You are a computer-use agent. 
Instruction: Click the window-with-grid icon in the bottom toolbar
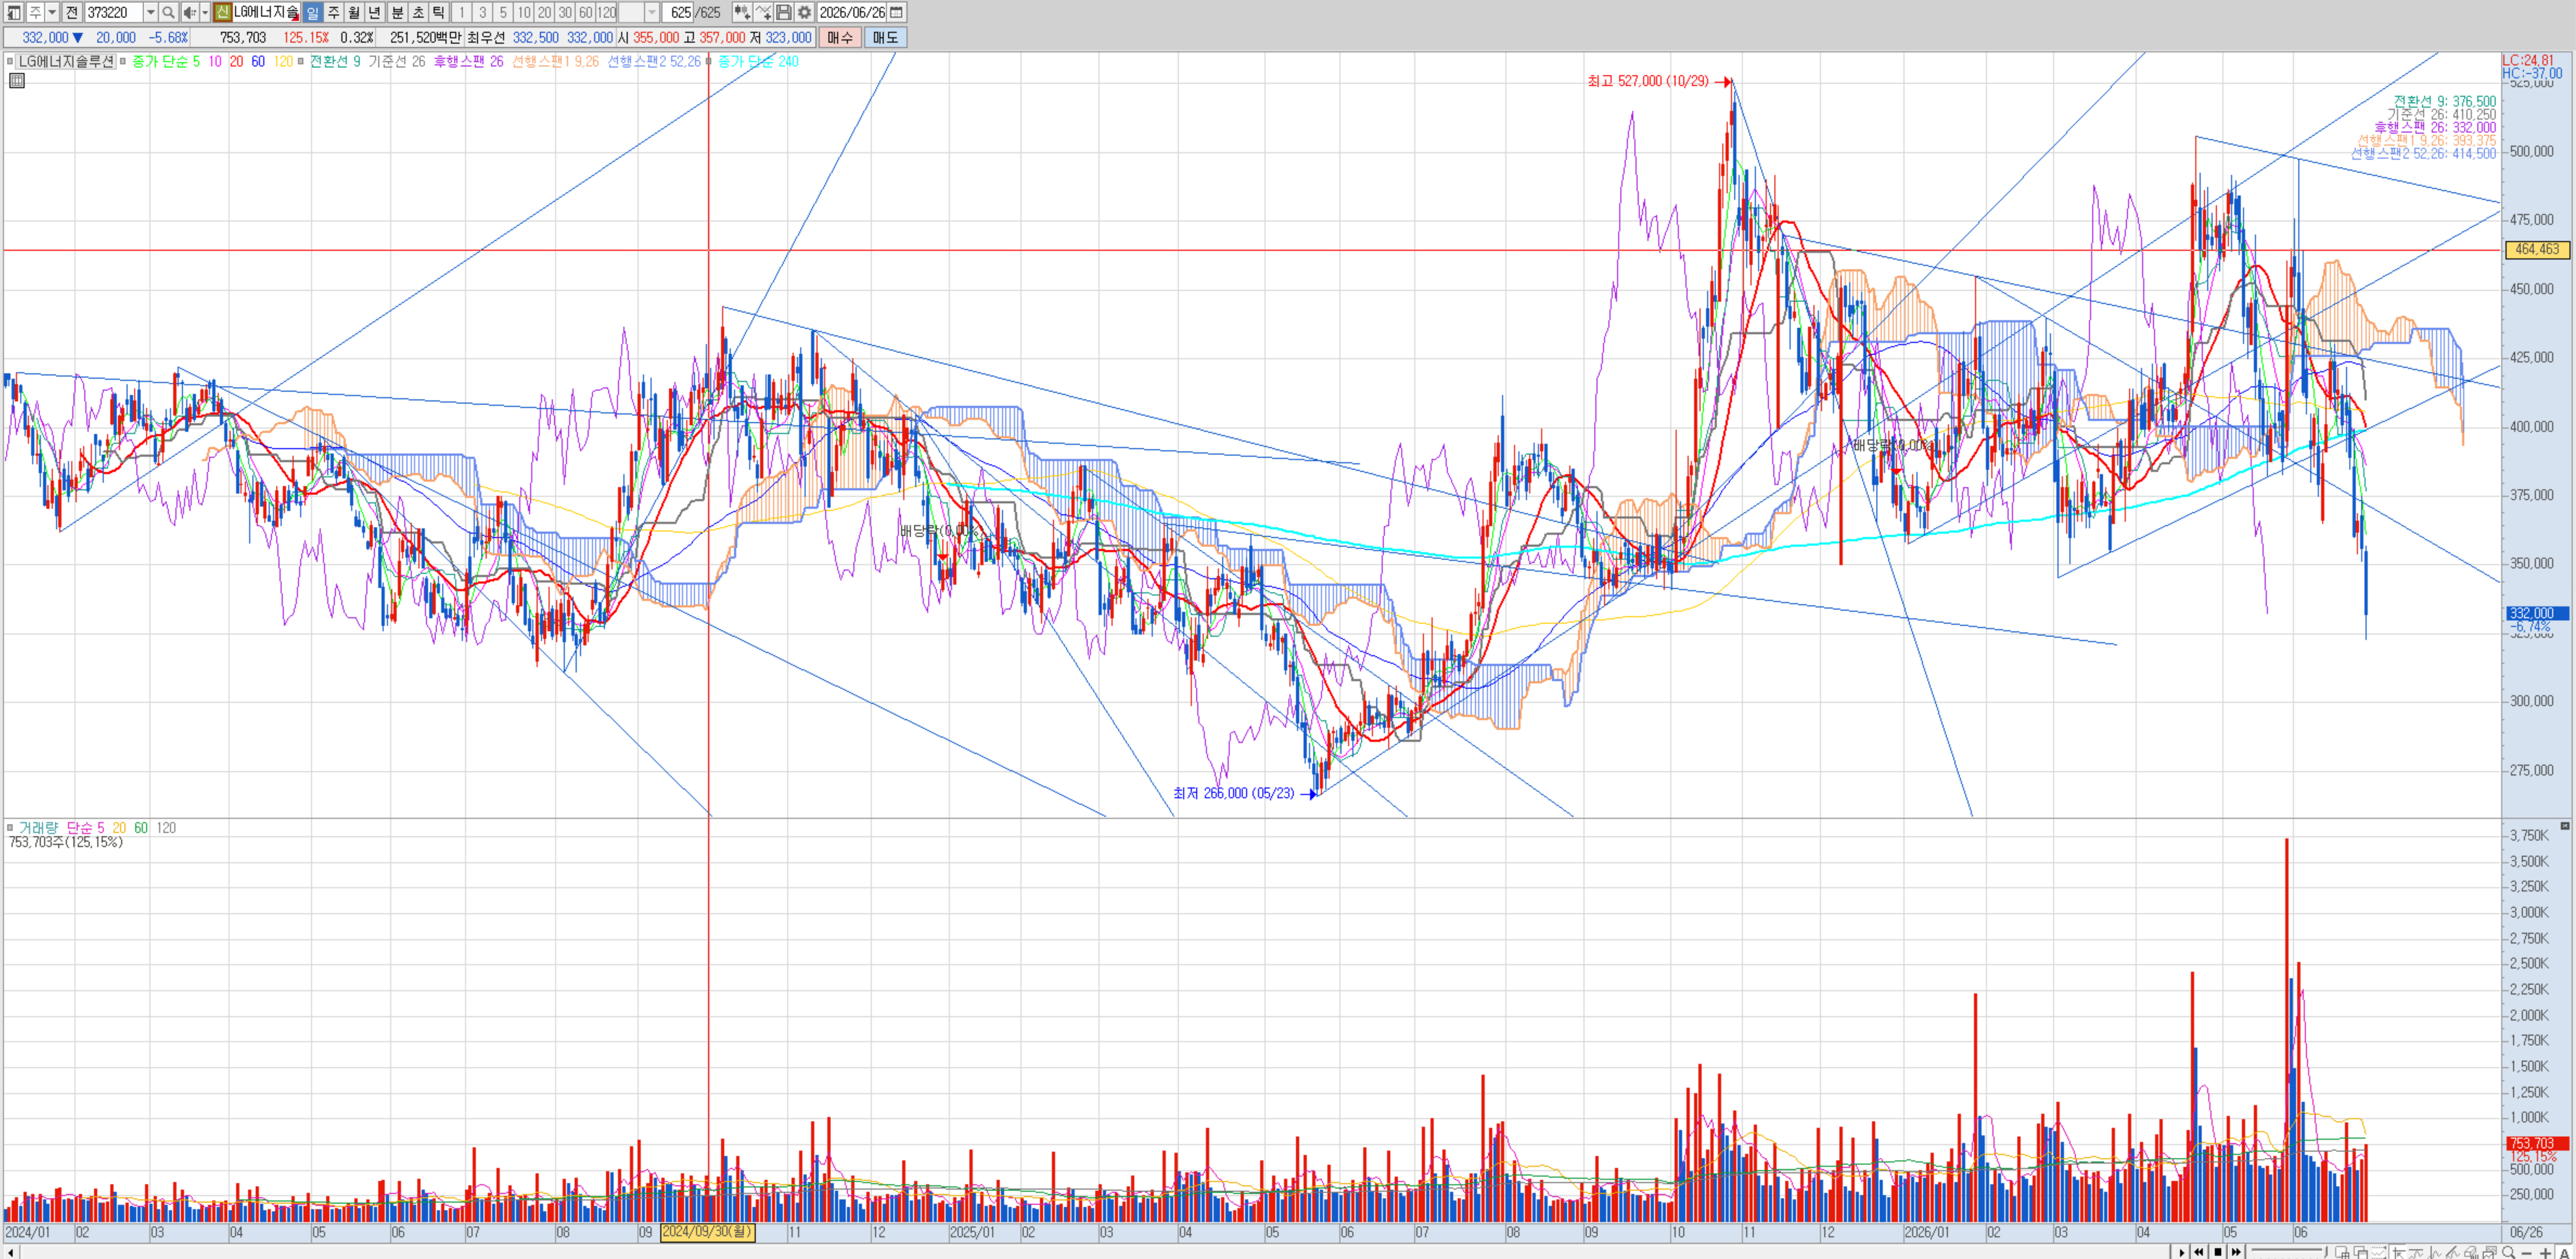(2342, 1252)
